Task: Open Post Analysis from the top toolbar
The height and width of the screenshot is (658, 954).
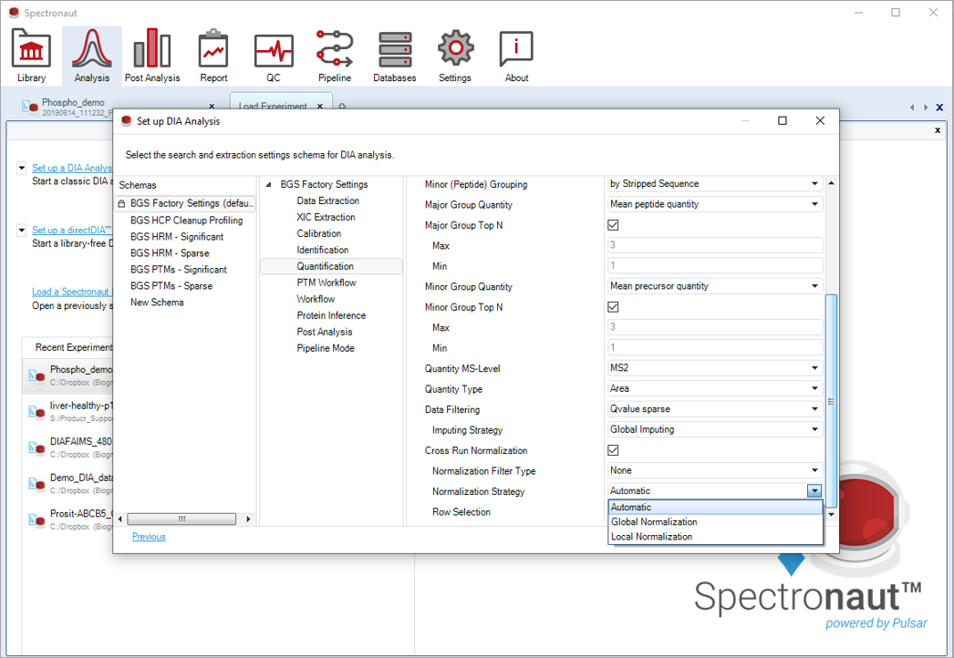Action: [x=152, y=56]
